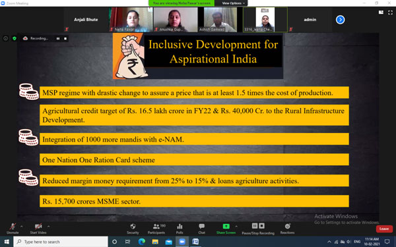Select the admin participant tile
Image resolution: width=396 pixels, height=247 pixels.
click(x=310, y=19)
